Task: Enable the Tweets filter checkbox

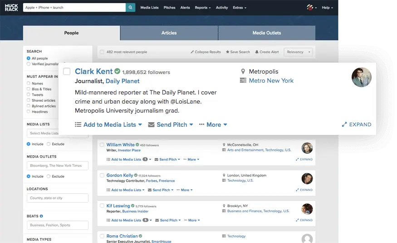Action: [29, 95]
